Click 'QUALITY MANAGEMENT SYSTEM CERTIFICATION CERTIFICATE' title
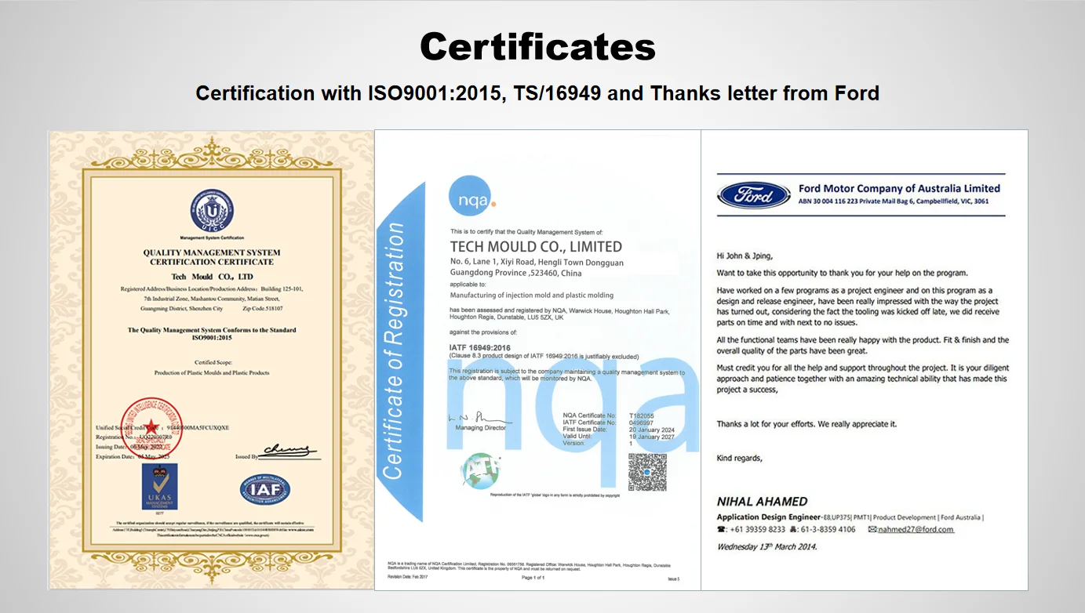Image resolution: width=1085 pixels, height=613 pixels. click(212, 257)
